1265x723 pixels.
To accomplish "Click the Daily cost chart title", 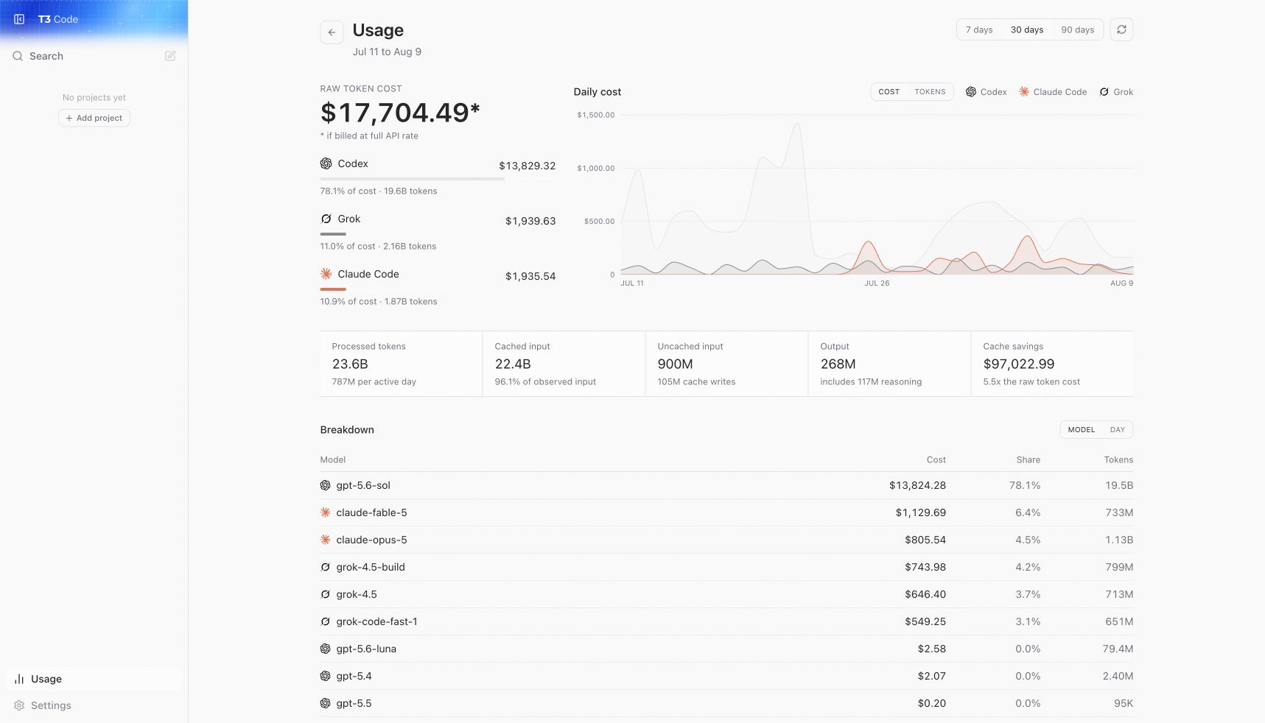I will point(598,92).
